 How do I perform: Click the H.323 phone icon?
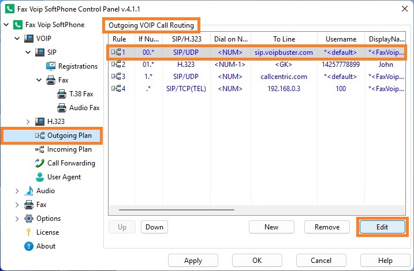40,122
